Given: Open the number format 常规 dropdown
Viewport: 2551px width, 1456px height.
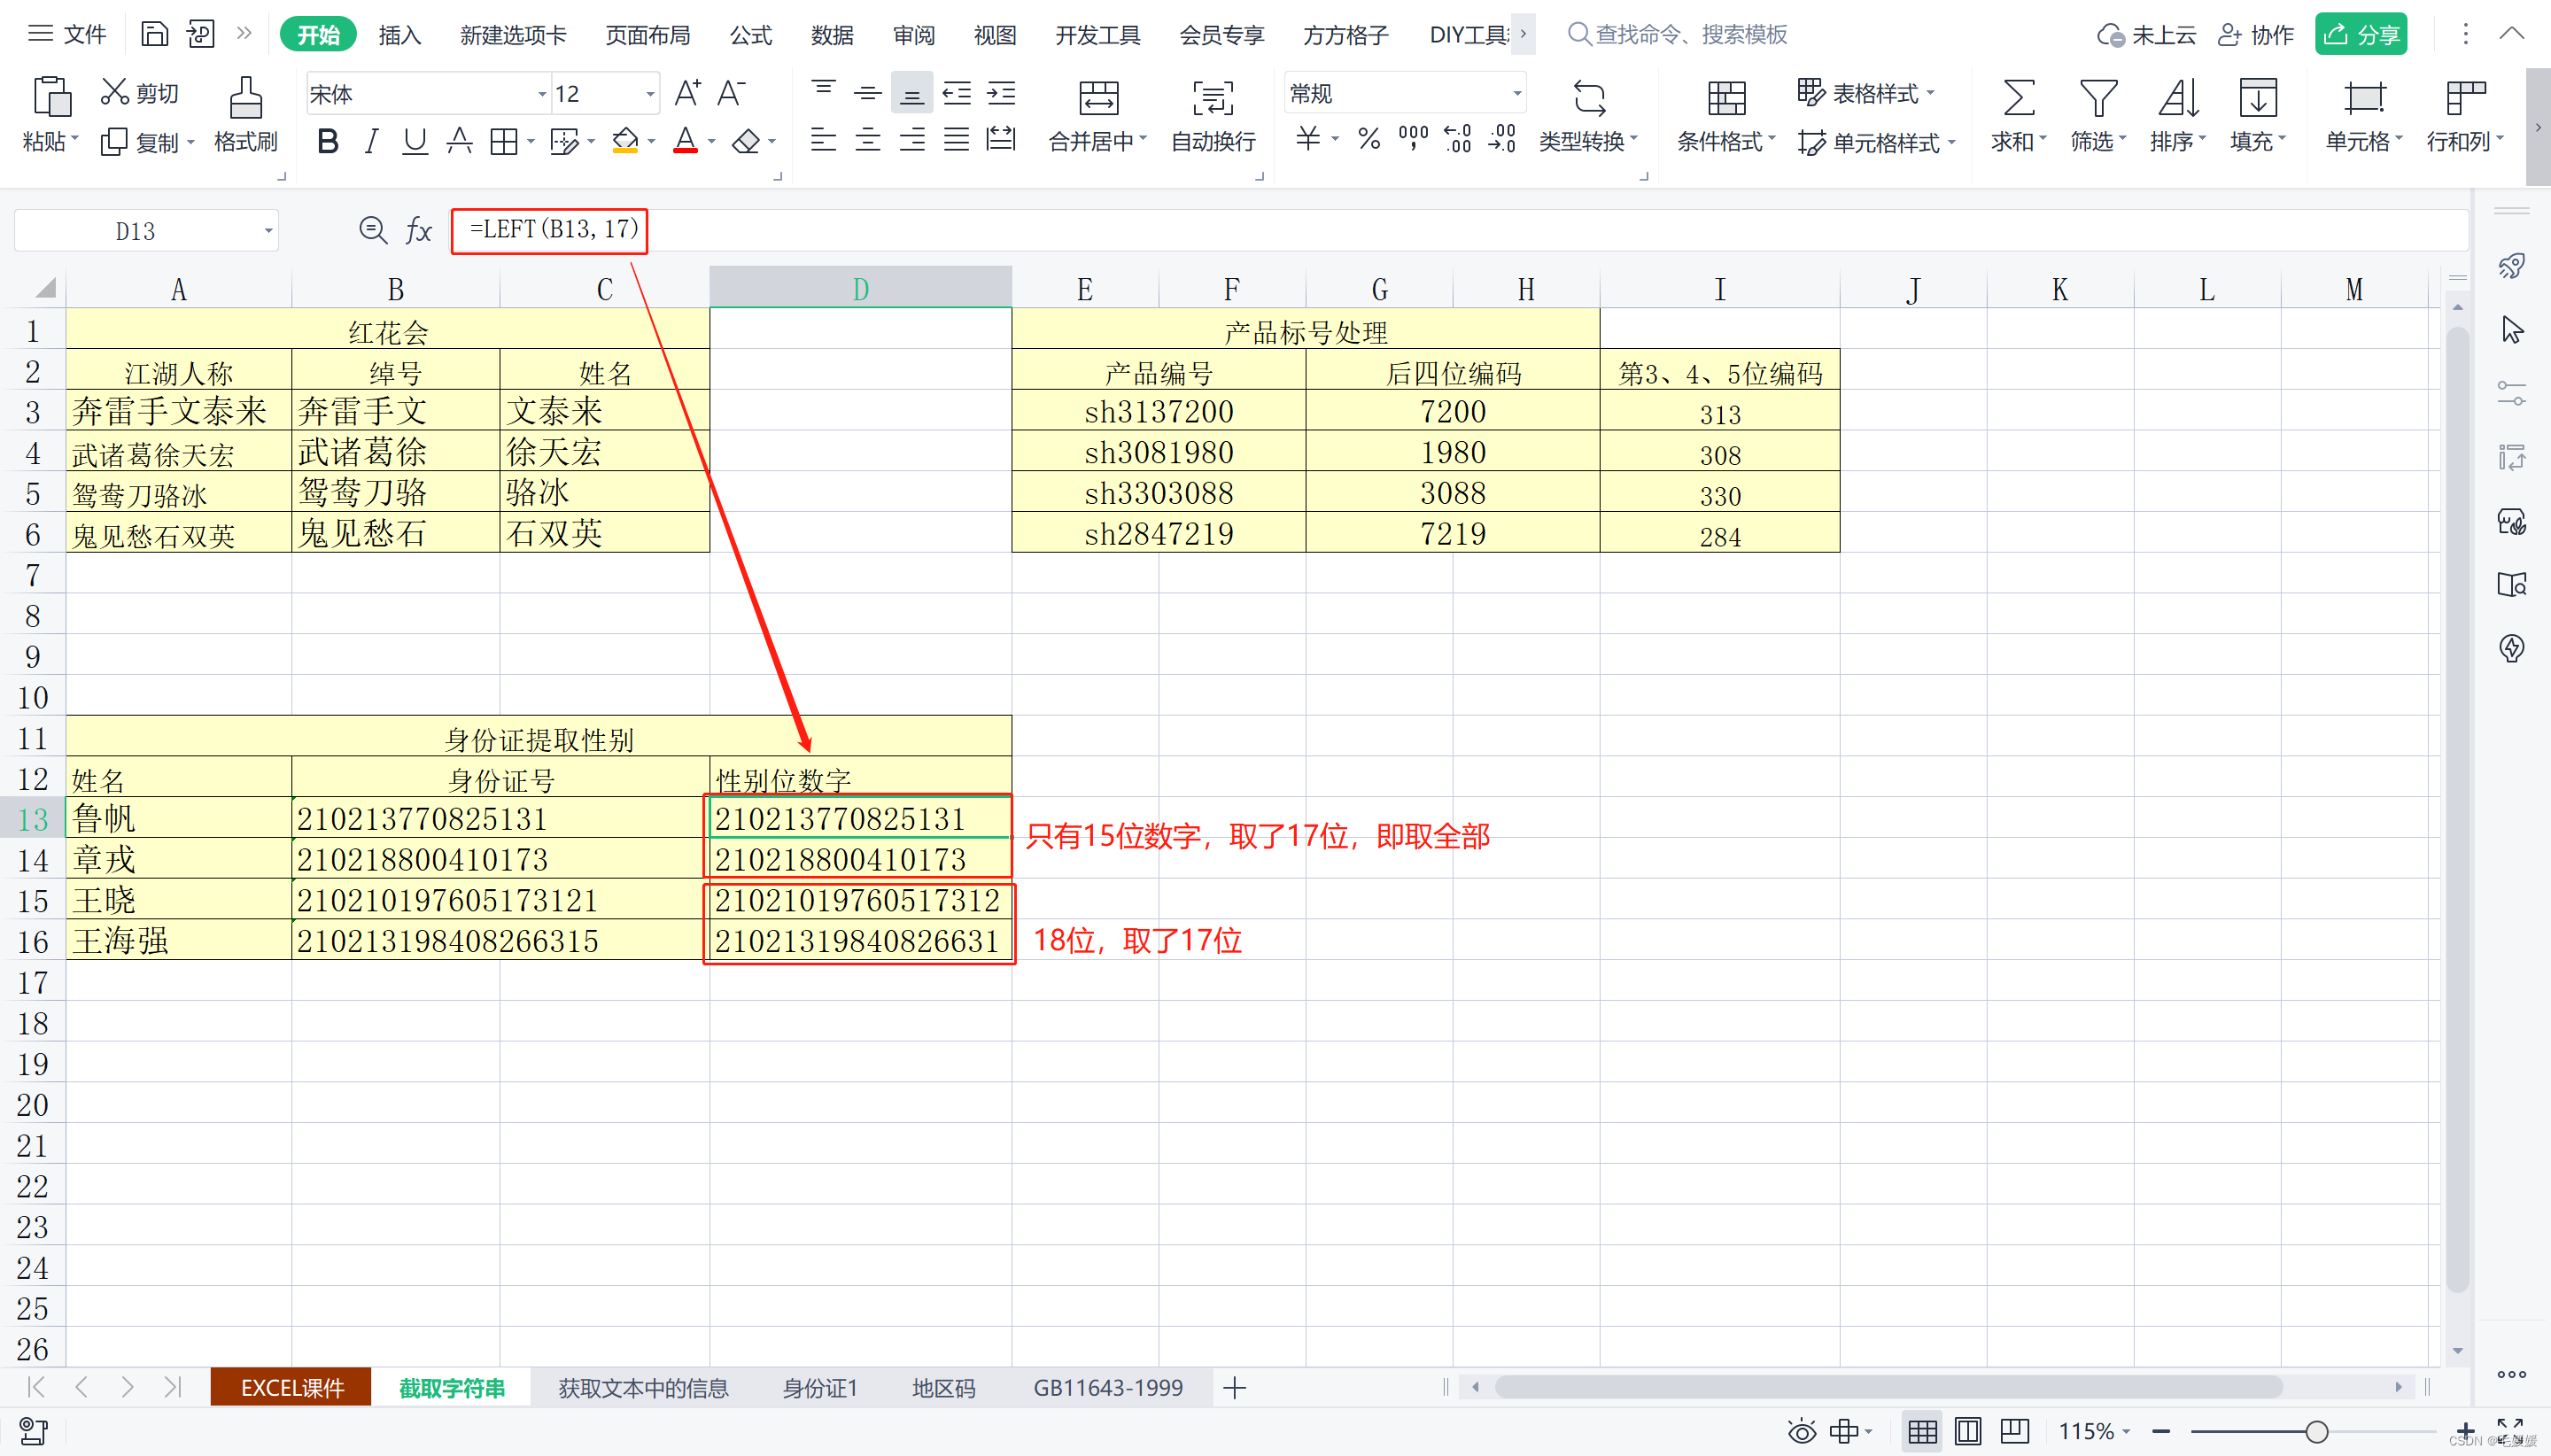Looking at the screenshot, I should coord(1516,94).
